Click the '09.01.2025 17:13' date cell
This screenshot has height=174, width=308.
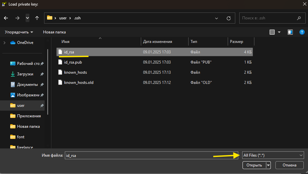point(157,72)
